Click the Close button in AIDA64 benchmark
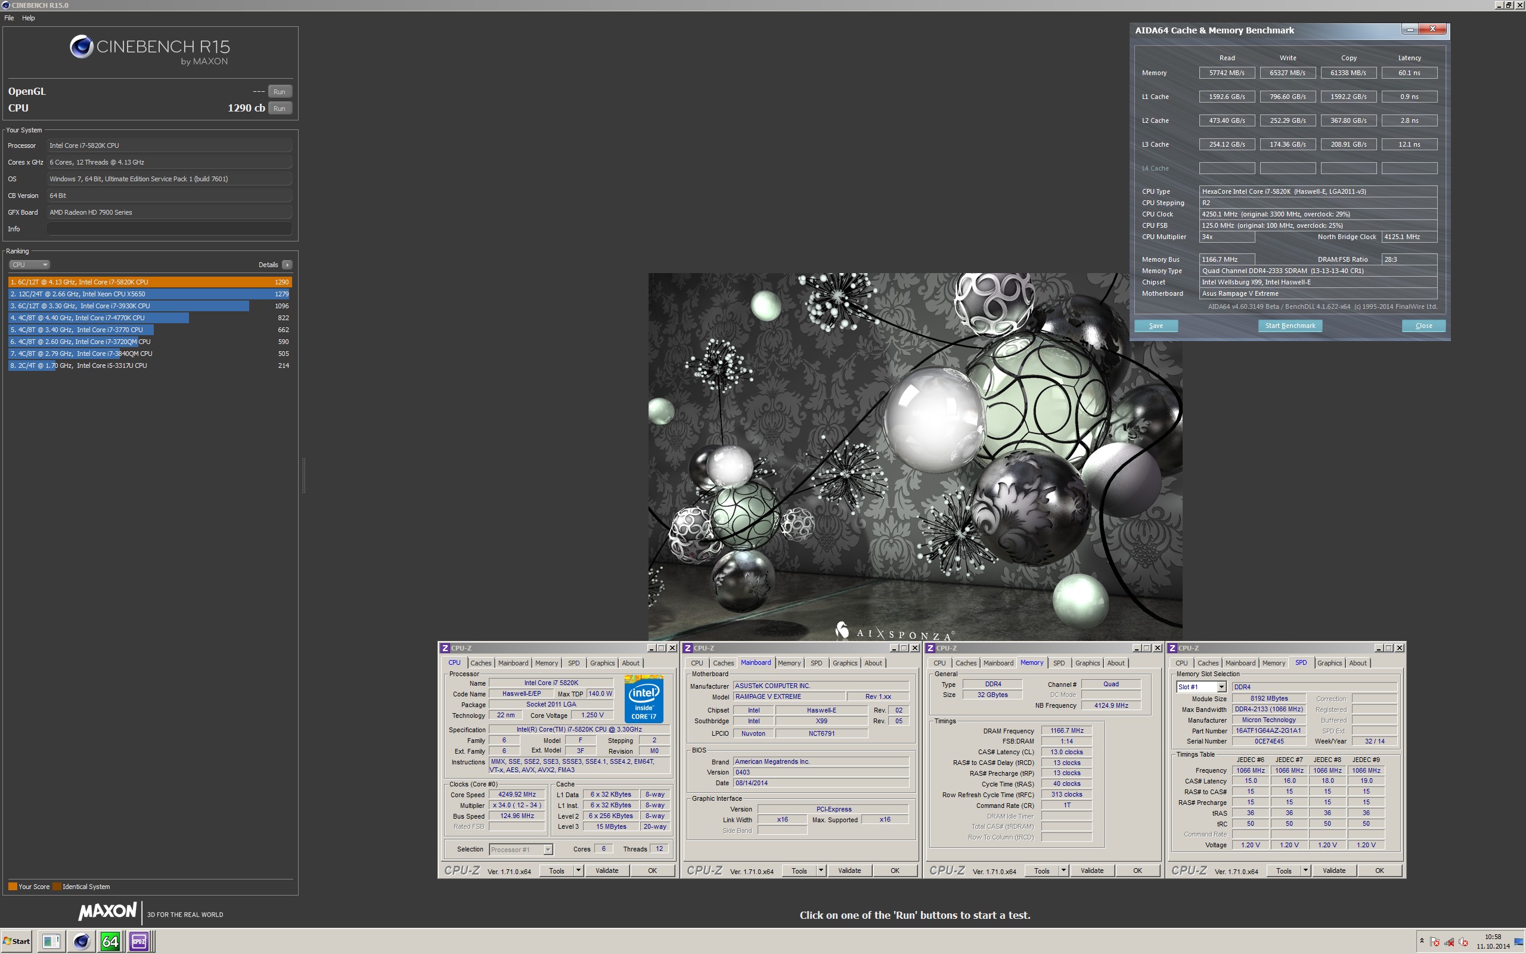This screenshot has height=954, width=1526. pos(1423,326)
